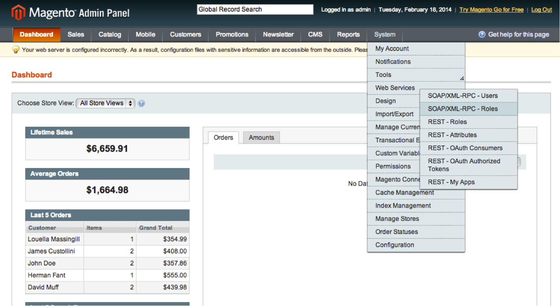Click the Customer column header

click(x=55, y=228)
